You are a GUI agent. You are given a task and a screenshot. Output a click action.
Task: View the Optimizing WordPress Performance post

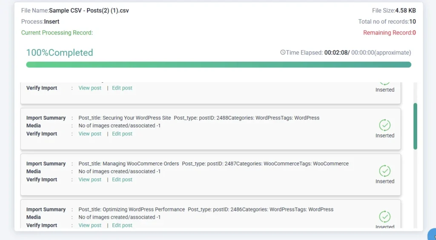pos(90,226)
